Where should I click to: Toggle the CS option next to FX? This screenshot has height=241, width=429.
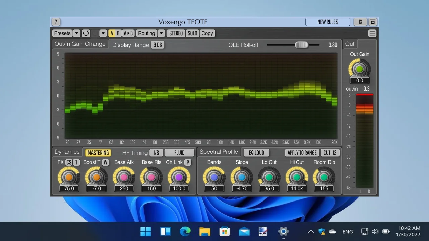(x=69, y=162)
